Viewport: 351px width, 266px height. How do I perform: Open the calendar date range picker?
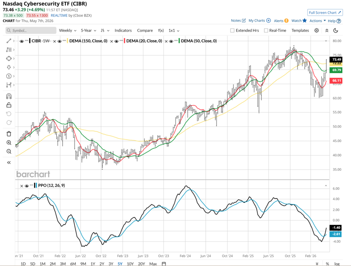pyautogui.click(x=164, y=264)
